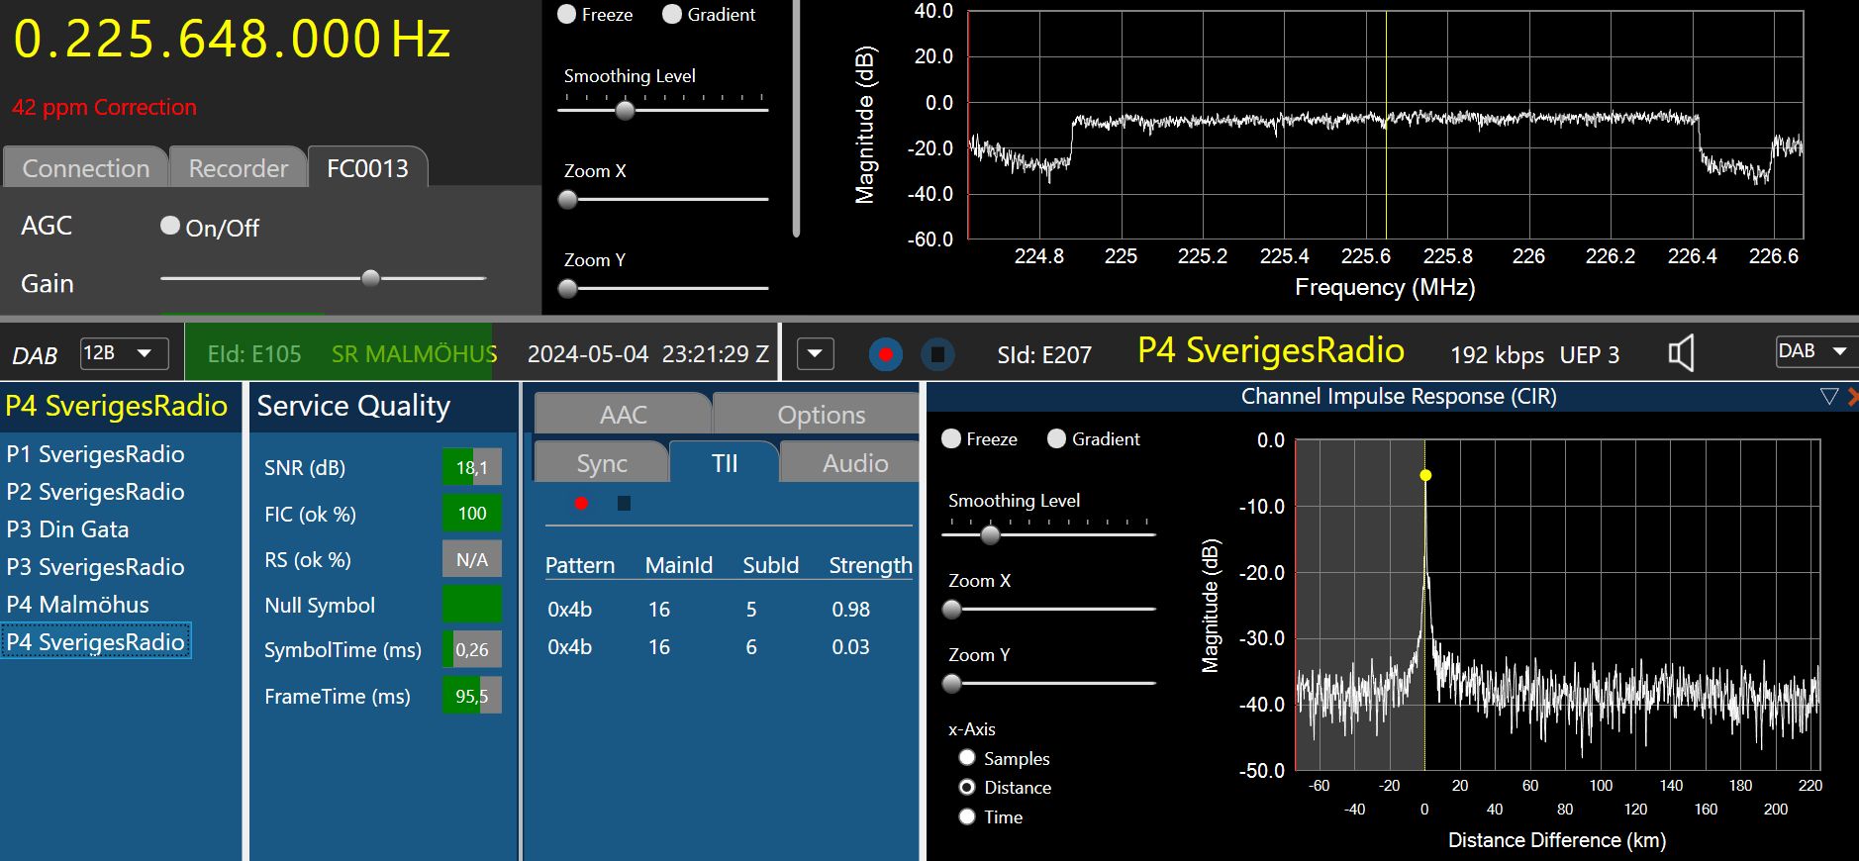Select P3 Din Gata service

tap(67, 529)
